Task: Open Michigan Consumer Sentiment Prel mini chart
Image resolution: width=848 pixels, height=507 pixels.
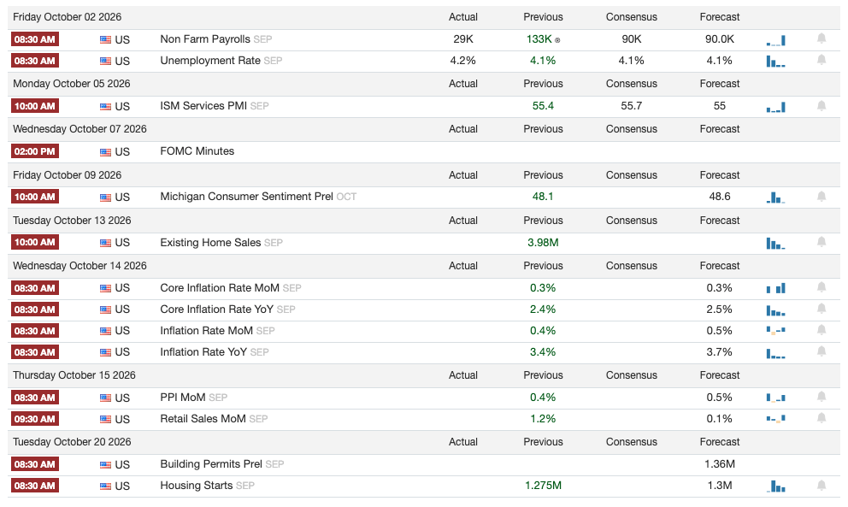Action: point(775,197)
